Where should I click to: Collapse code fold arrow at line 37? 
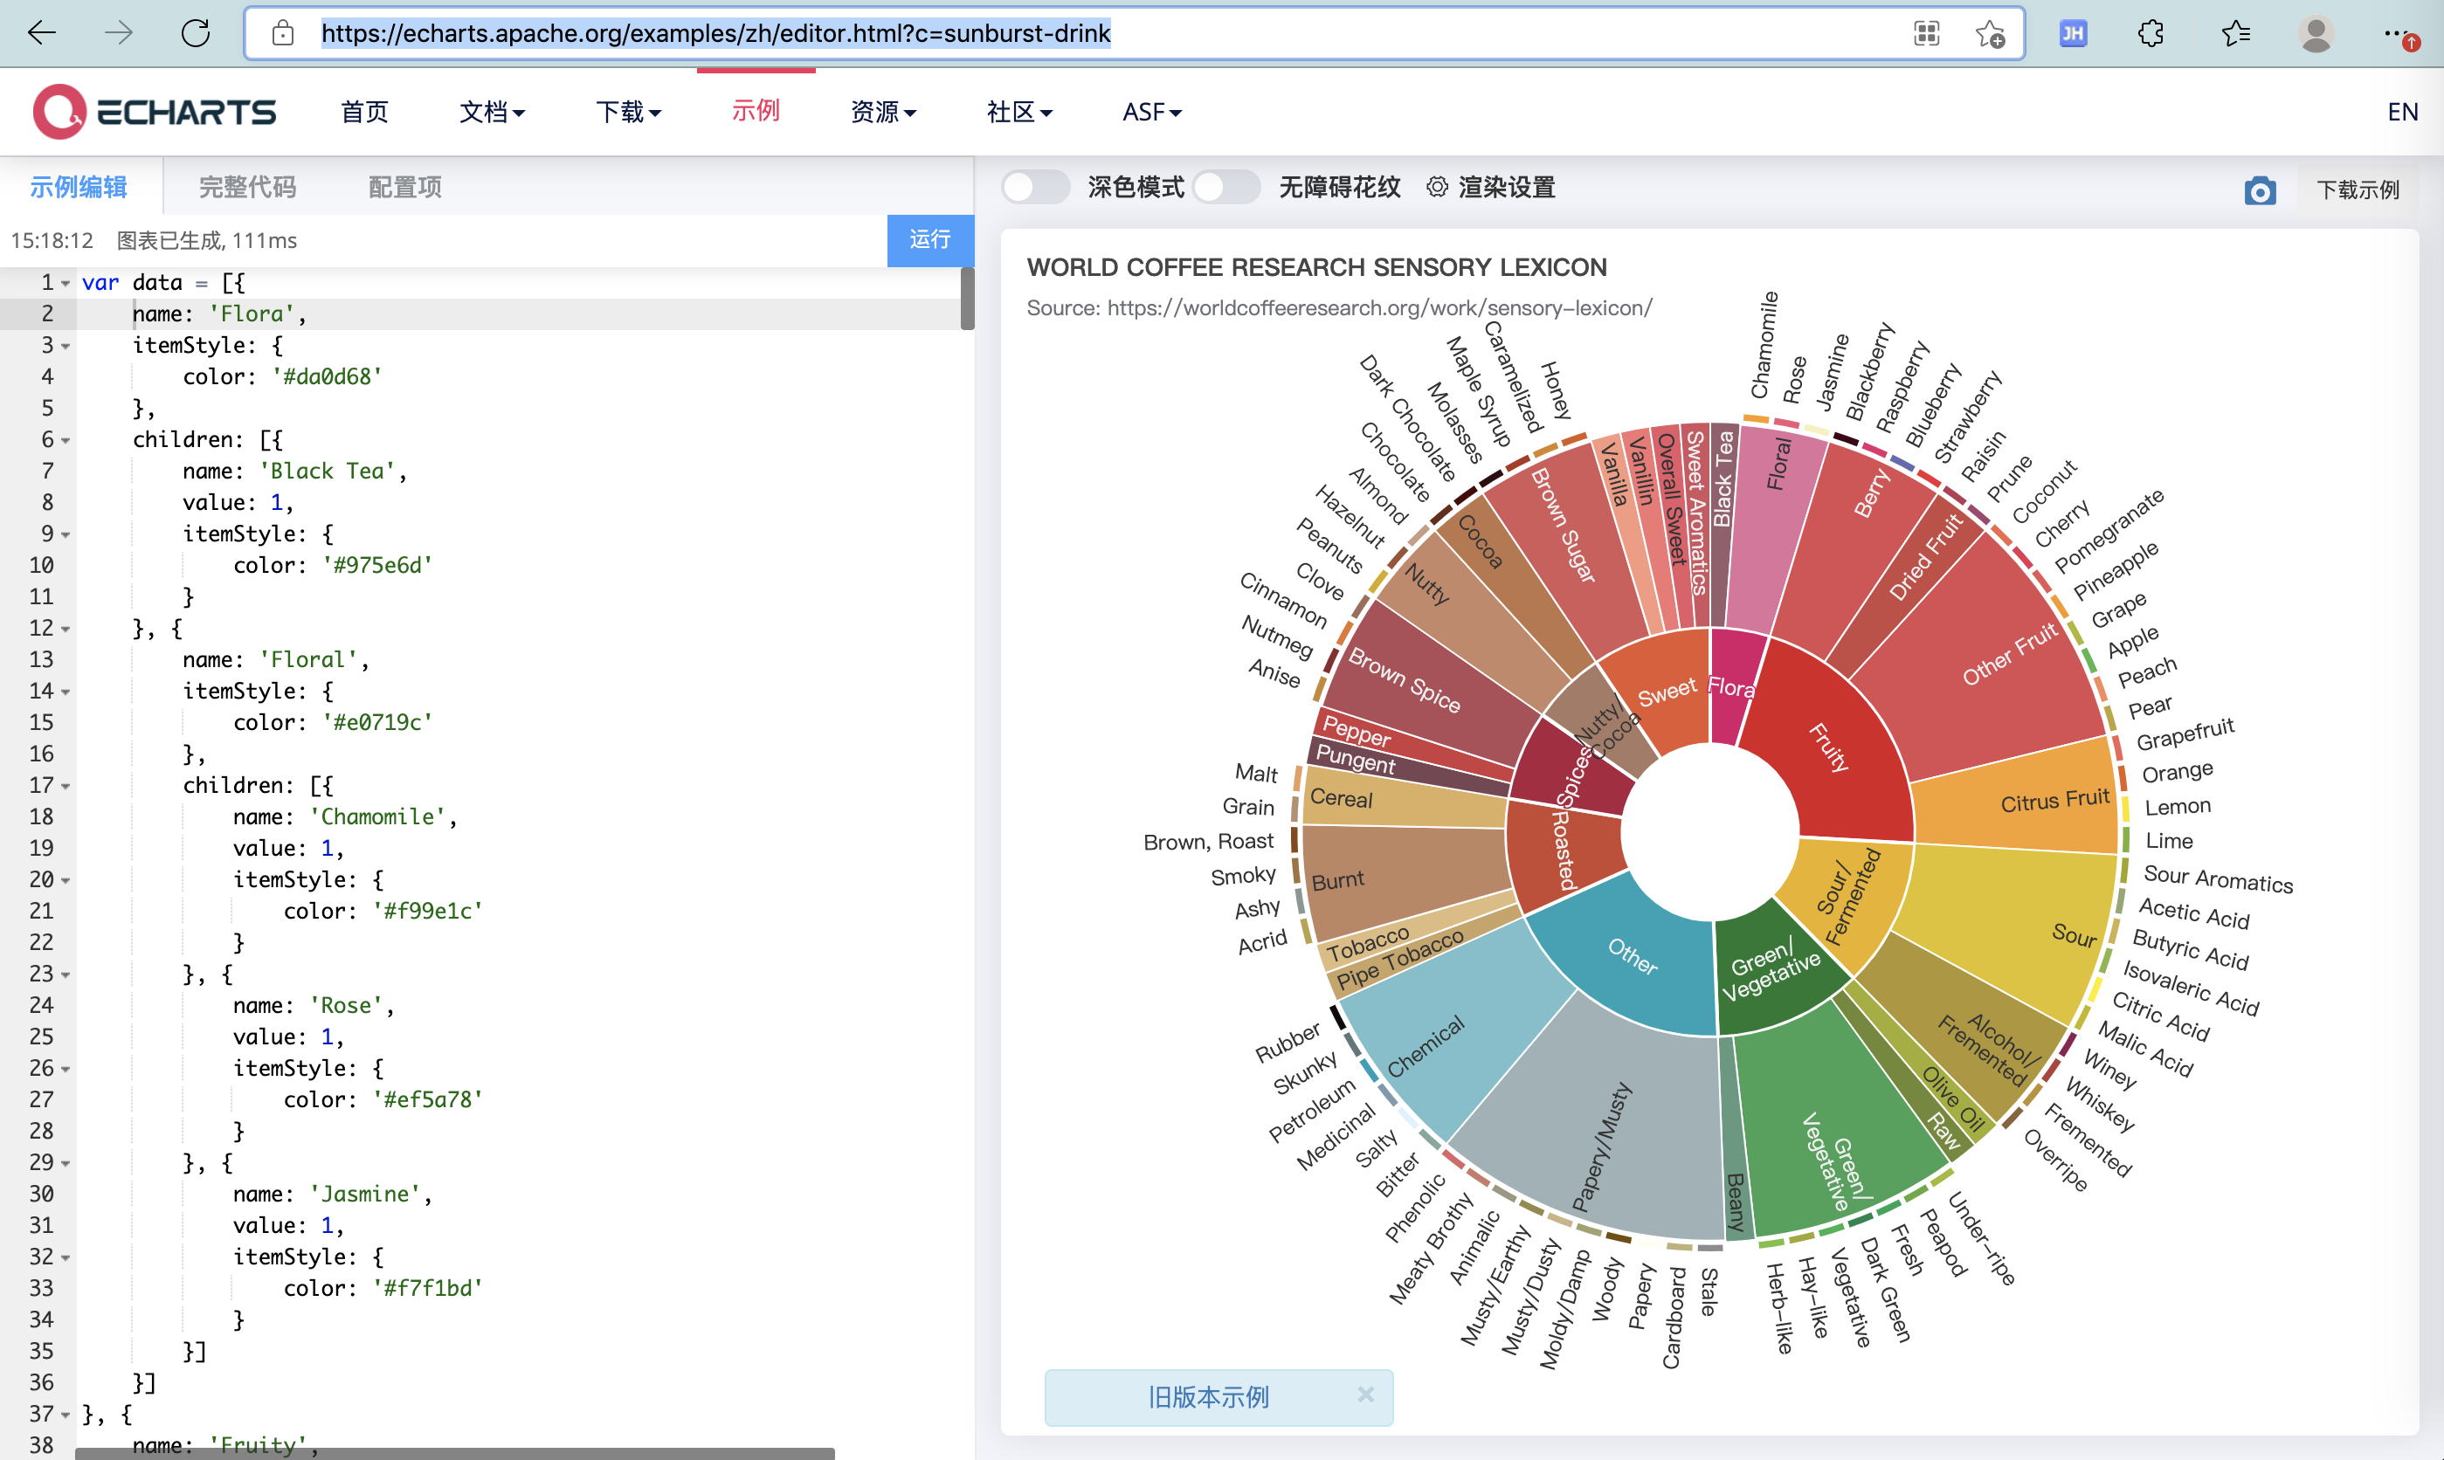(x=65, y=1415)
